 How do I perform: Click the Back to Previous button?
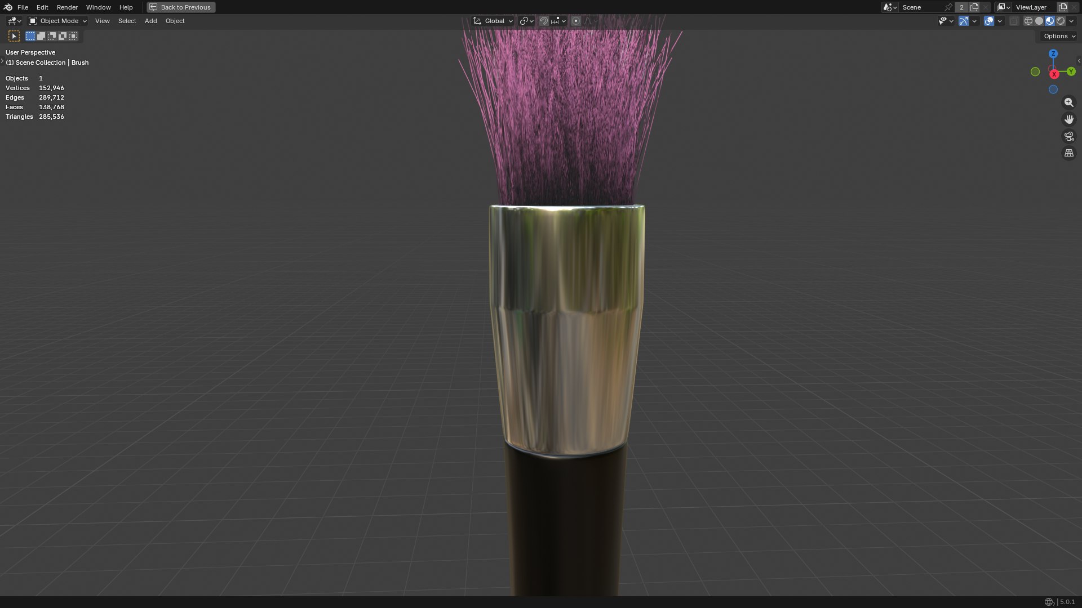coord(181,7)
